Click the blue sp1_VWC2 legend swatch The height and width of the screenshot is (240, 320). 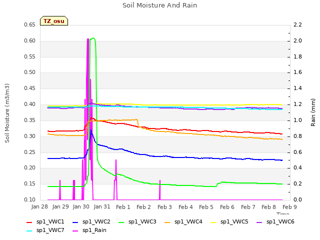[75, 222]
